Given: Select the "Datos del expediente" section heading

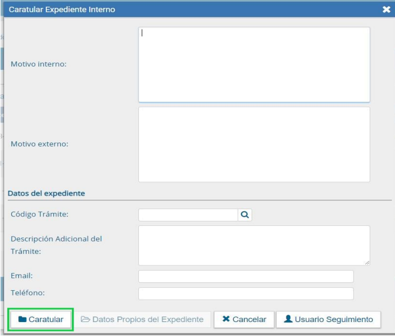Looking at the screenshot, I should coord(46,193).
